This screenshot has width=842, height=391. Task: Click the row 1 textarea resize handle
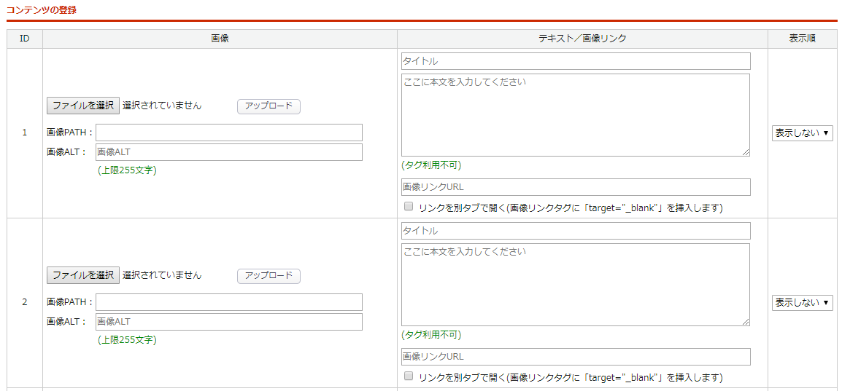(x=746, y=152)
